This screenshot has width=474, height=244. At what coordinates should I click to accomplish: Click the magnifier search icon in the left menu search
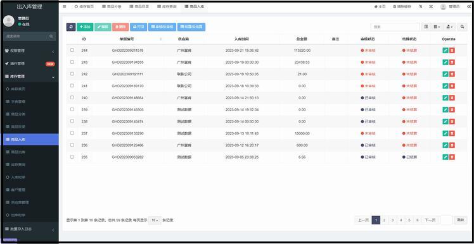(x=51, y=36)
